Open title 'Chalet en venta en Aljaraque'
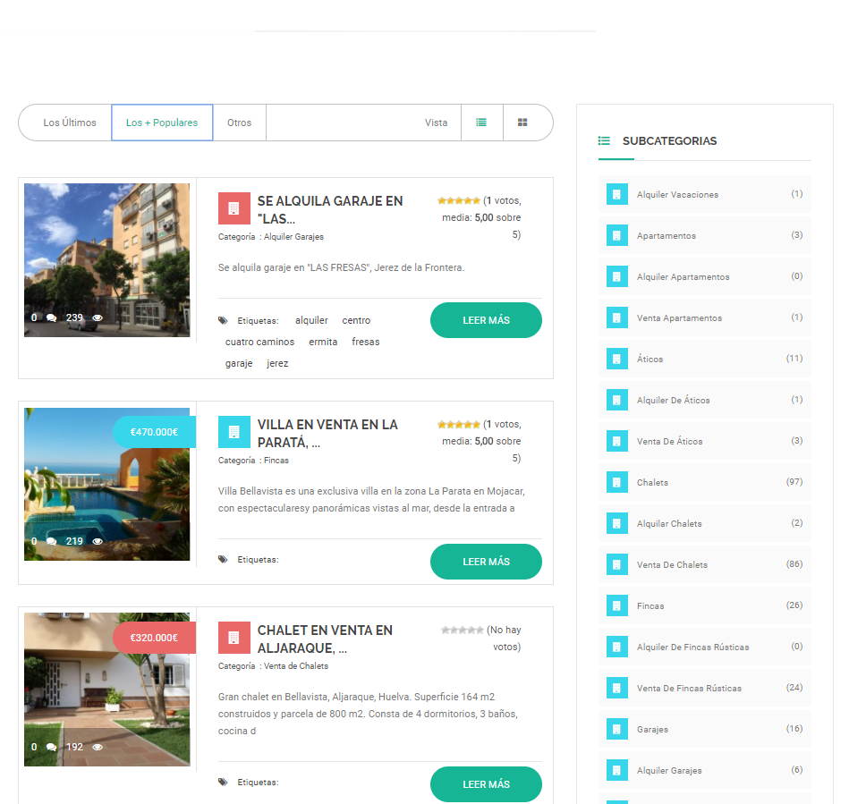849x804 pixels. pos(325,639)
